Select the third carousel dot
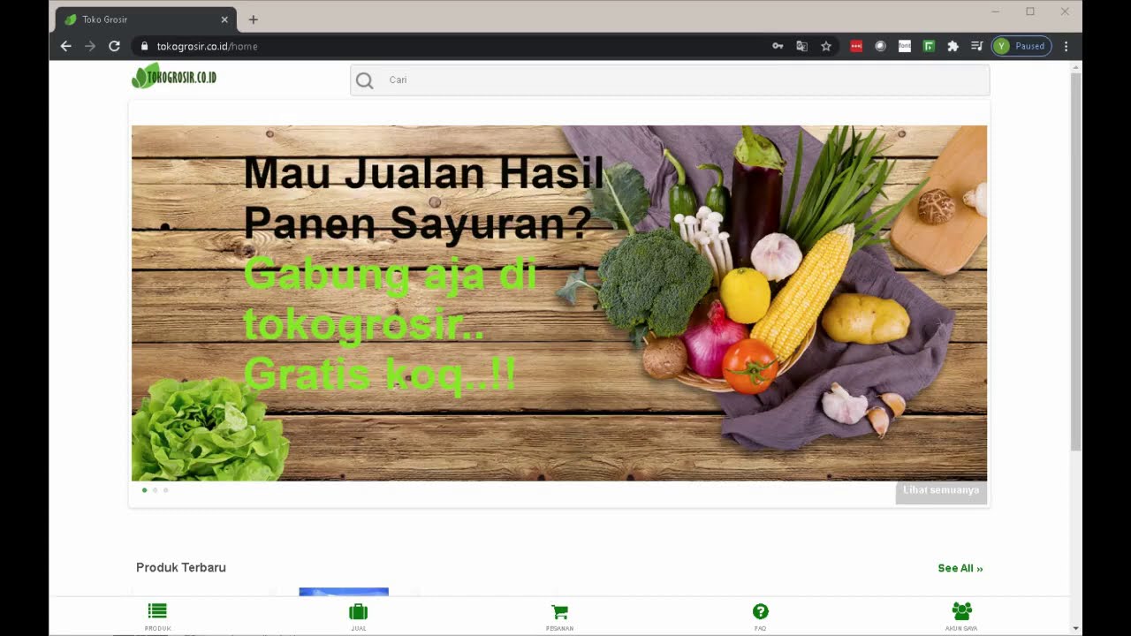1131x636 pixels. tap(165, 489)
